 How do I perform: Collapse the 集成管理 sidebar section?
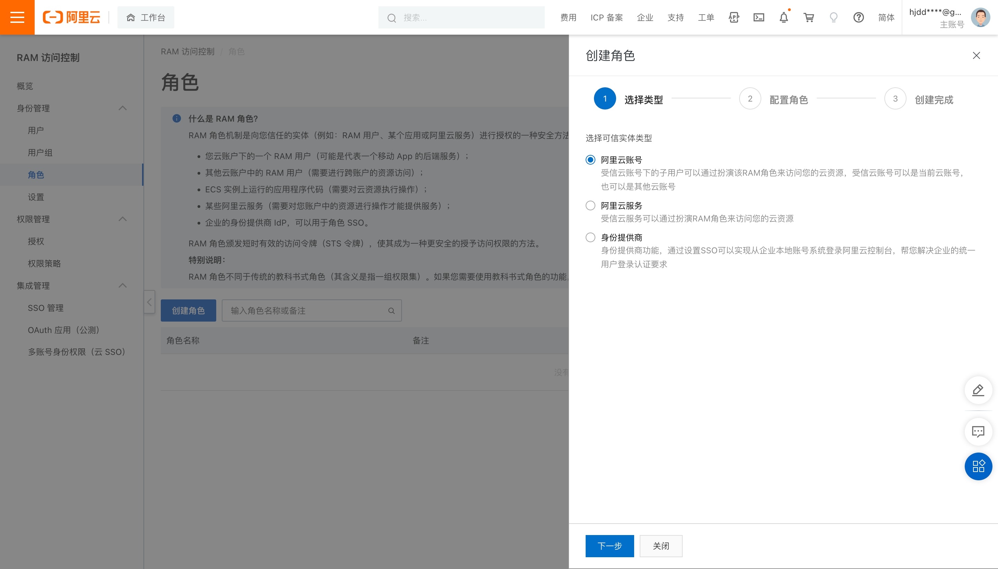tap(123, 285)
